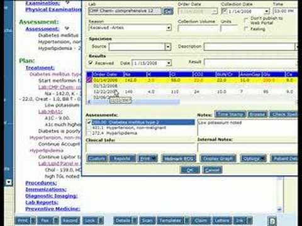The width and height of the screenshot is (302, 226).
Task: Uncheck Diabetes mellitus type 2 assessment
Action: pyautogui.click(x=89, y=122)
